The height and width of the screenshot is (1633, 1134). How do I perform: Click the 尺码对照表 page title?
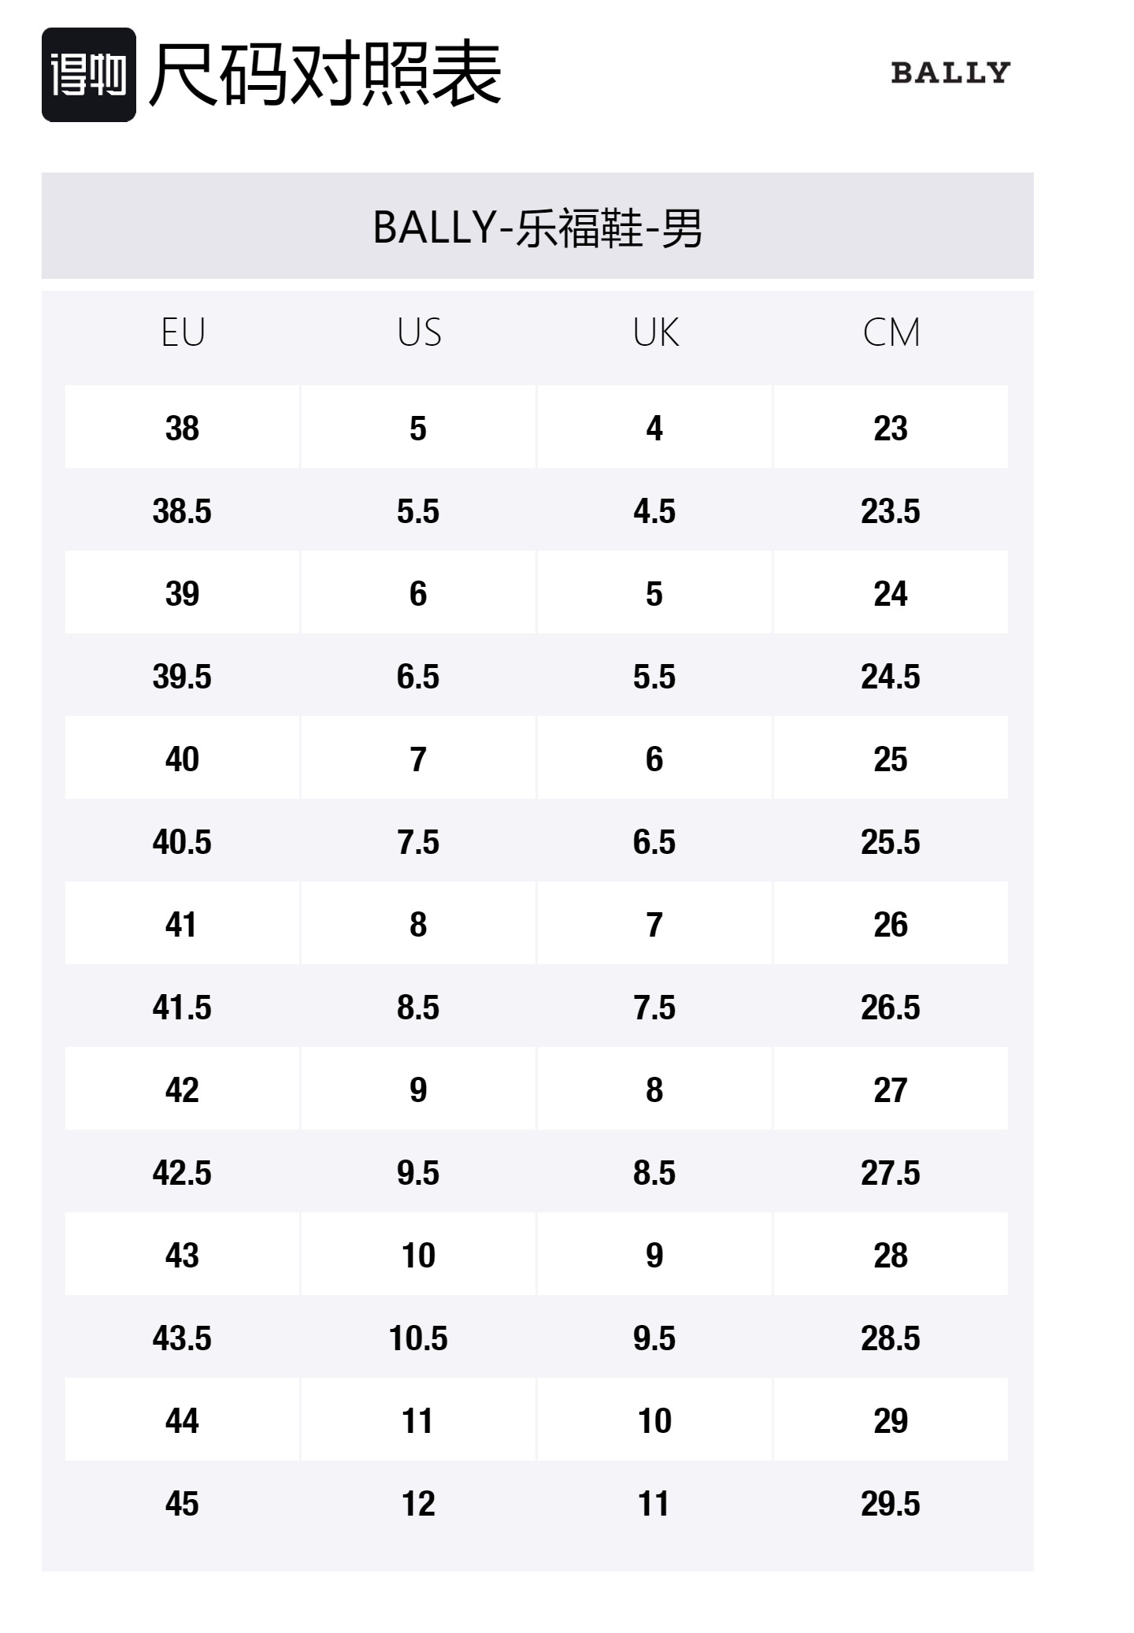(324, 75)
